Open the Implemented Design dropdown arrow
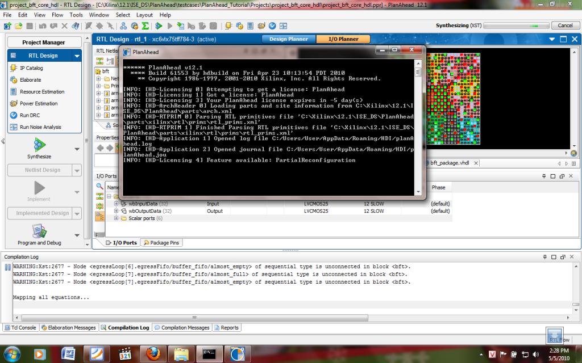 pos(77,213)
